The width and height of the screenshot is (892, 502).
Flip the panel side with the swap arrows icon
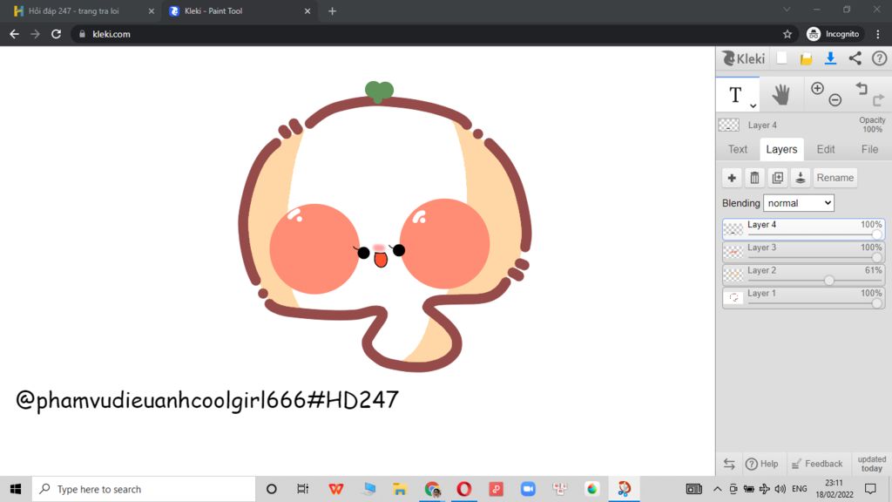coord(729,464)
